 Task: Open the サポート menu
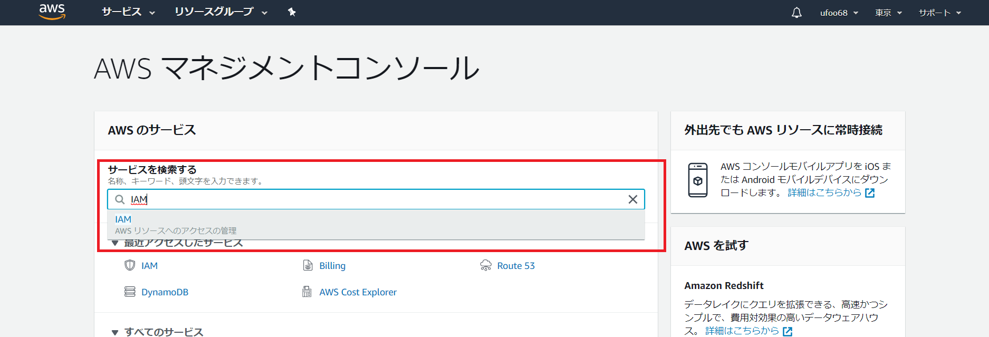coord(940,13)
